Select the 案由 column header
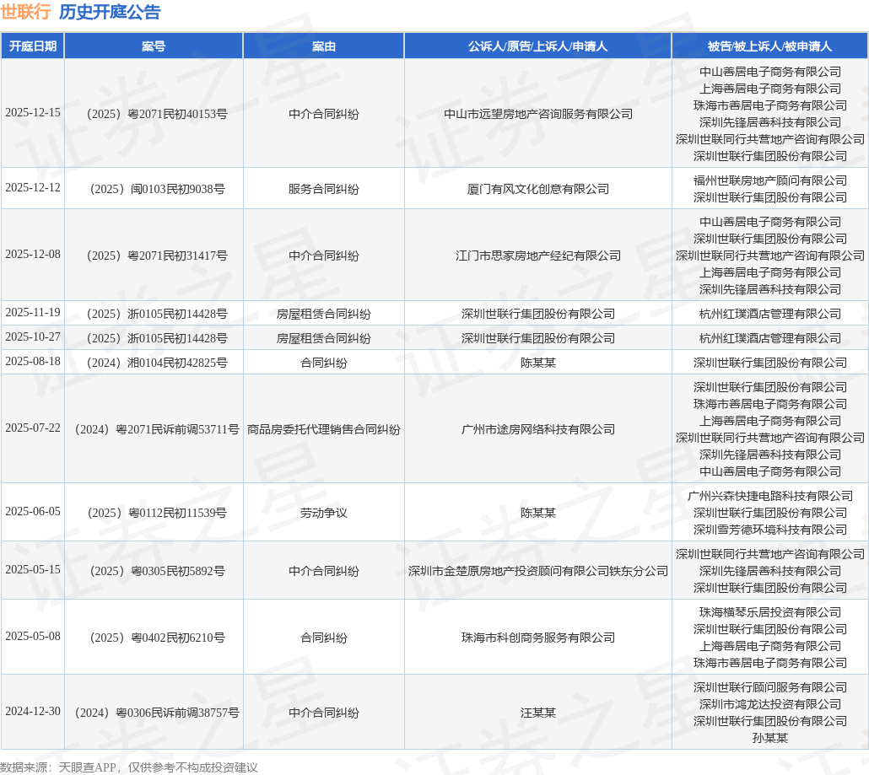Screen dimensions: 869x775 point(324,46)
